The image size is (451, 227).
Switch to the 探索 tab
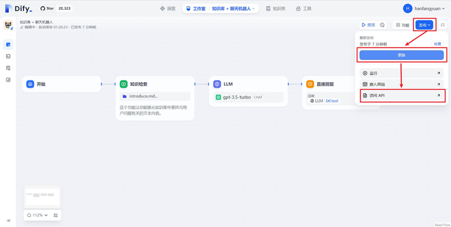[x=168, y=9]
